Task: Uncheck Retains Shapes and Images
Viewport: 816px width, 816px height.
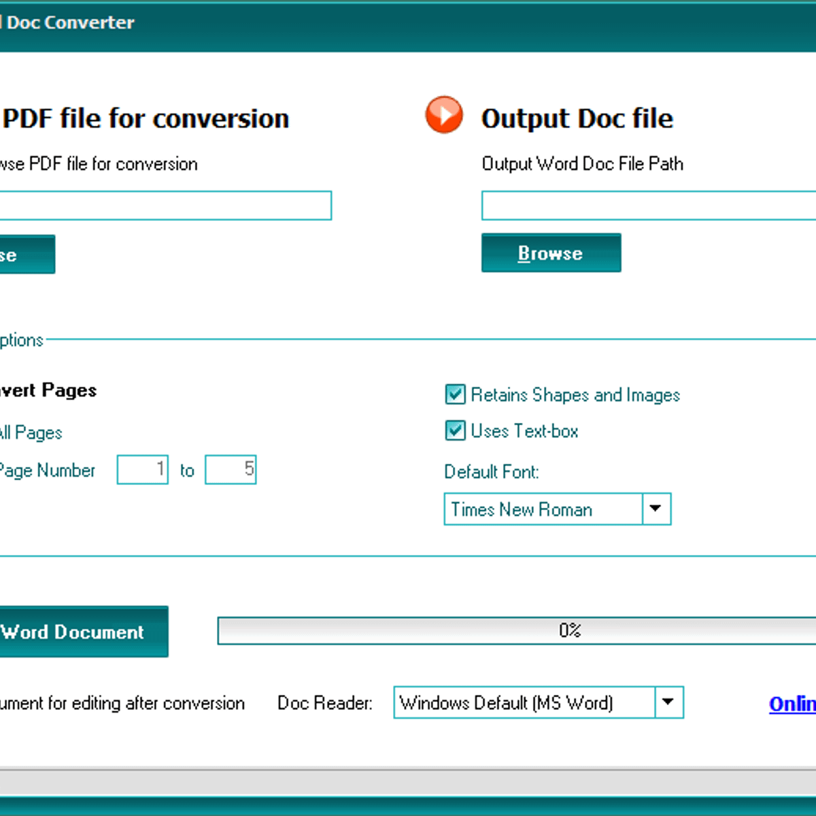Action: click(x=454, y=394)
